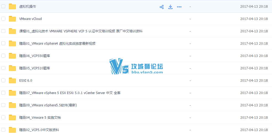Viewport: 272px width, 133px height.
Task: Open 赠品01_VMware vSphere4 虚拟化实战独家最新视频
Action: coord(57,44)
